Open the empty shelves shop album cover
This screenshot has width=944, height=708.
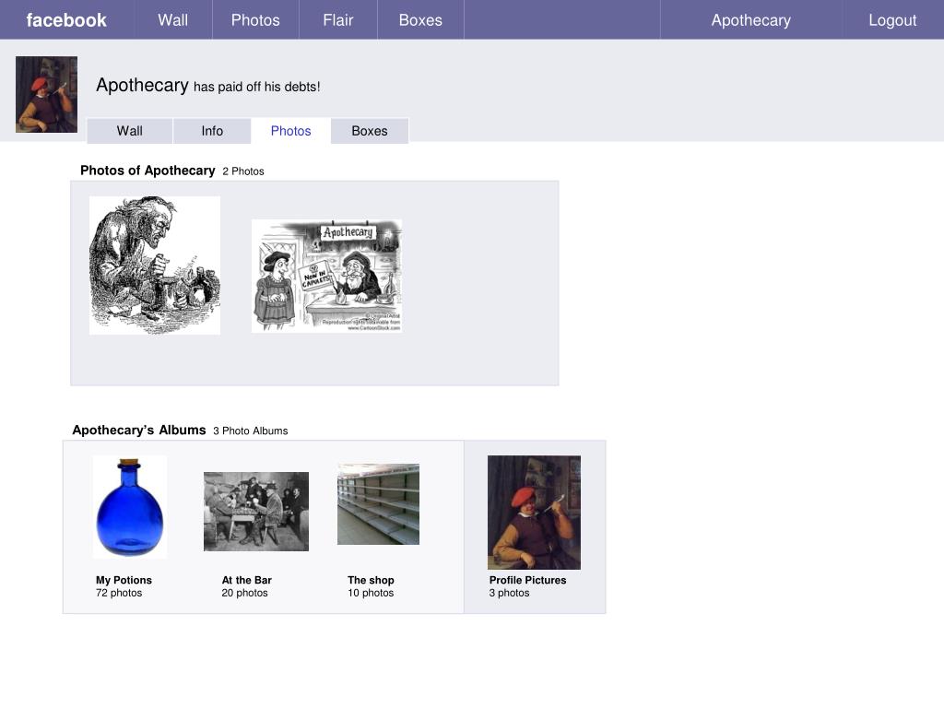[x=378, y=504]
